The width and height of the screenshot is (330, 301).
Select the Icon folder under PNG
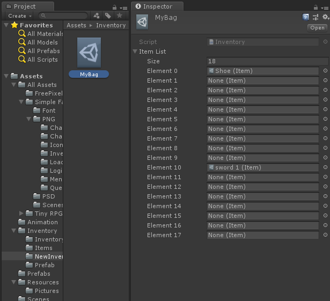point(52,145)
